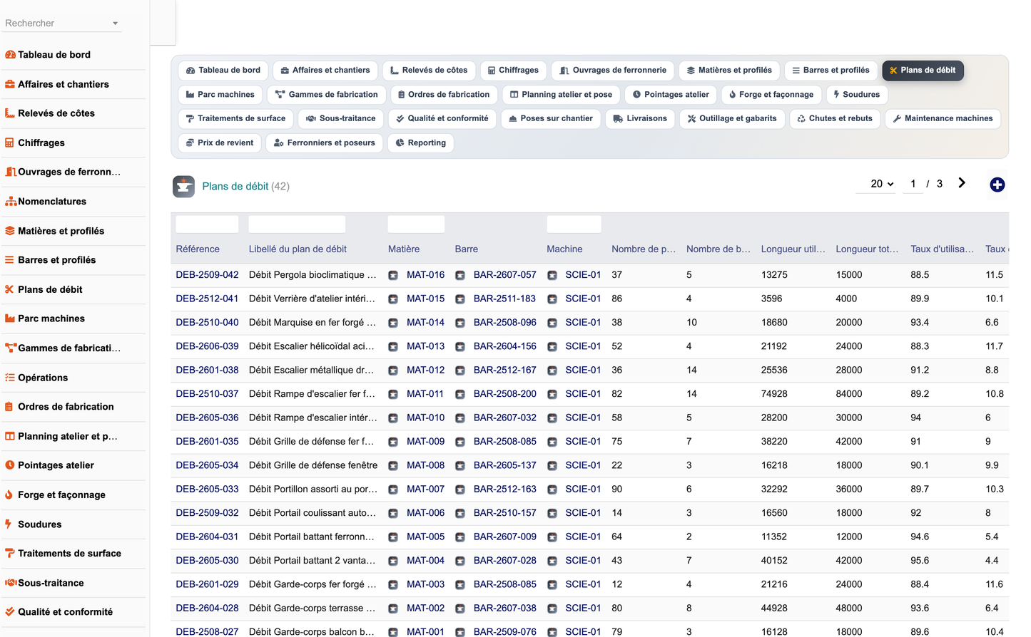Sort by the Machine column header
This screenshot has height=637, width=1031.
click(564, 249)
